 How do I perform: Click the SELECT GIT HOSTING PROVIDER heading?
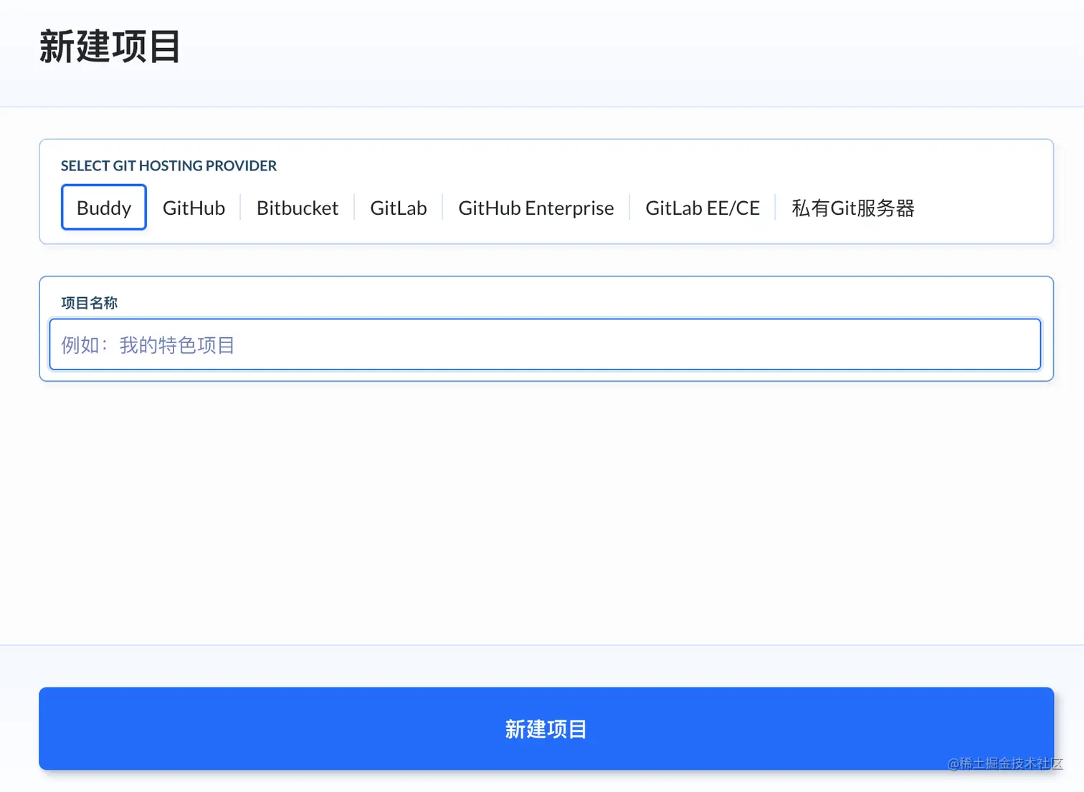point(168,166)
